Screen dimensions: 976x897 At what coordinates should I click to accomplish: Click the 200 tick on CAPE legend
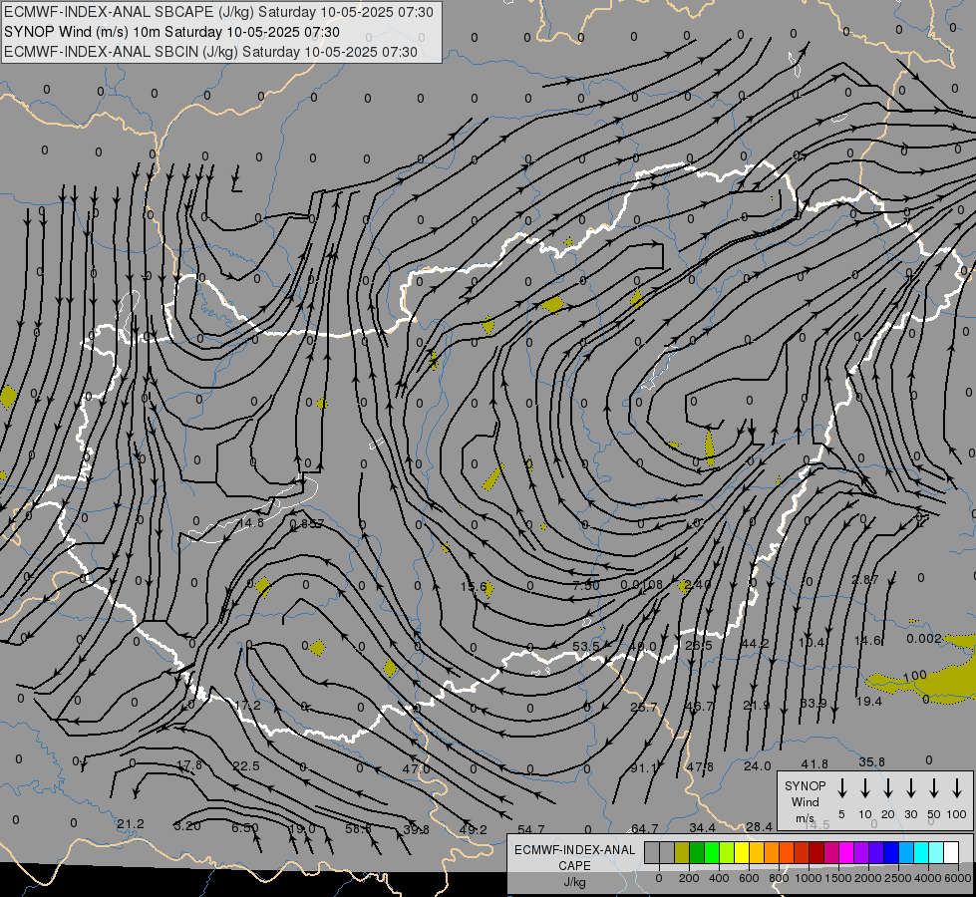[x=689, y=878]
